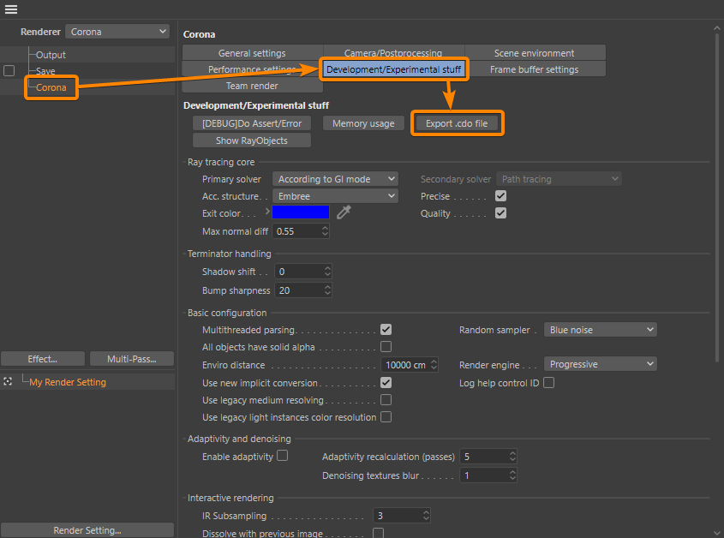Open the Render engine dropdown
Viewport: 724px width, 538px height.
tap(601, 364)
